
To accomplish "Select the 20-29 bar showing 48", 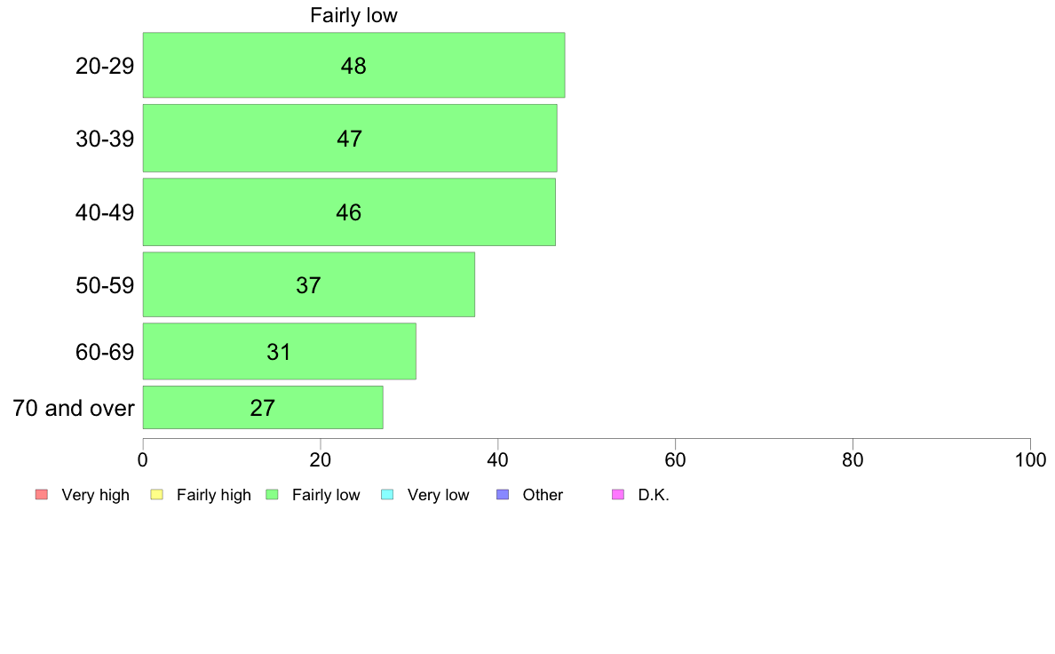I will point(354,66).
